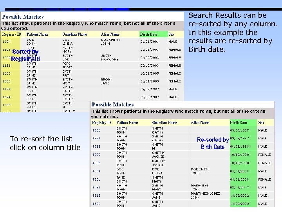
Task: Click Guardian Name header in the top table
Action: pyautogui.click(x=75, y=34)
